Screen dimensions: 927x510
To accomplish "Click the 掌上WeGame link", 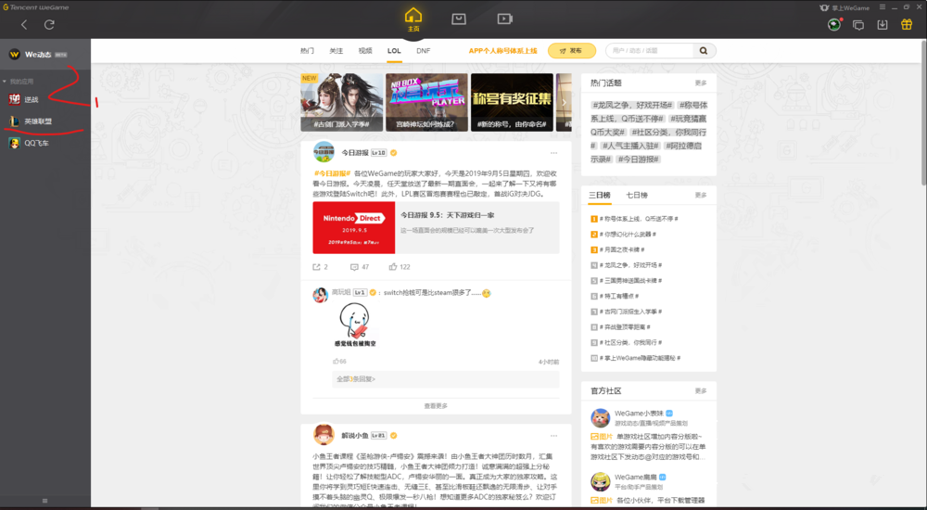I will tap(844, 7).
